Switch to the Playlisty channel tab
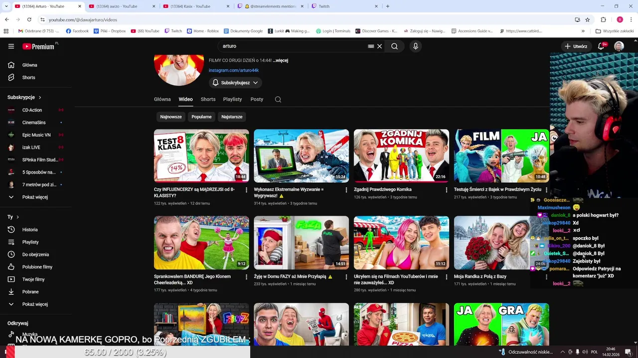 coord(232,99)
